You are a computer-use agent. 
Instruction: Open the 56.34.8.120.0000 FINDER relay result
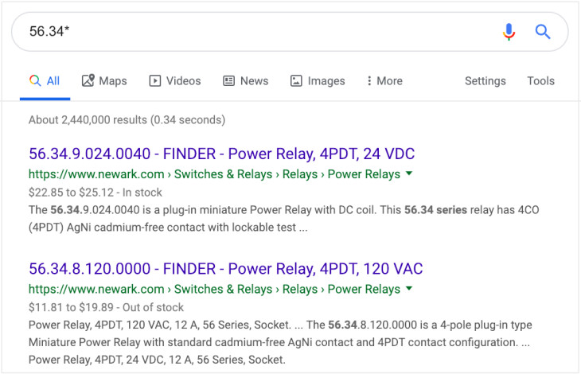point(226,268)
